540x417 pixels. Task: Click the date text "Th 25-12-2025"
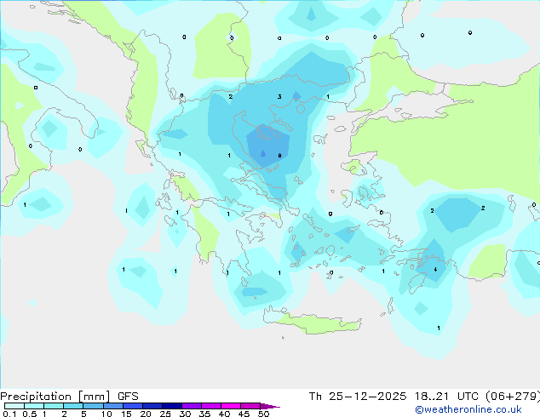358,397
